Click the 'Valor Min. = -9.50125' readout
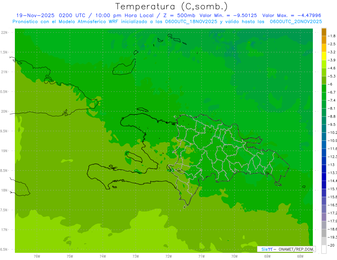This screenshot has width=337, height=260. 228,15
